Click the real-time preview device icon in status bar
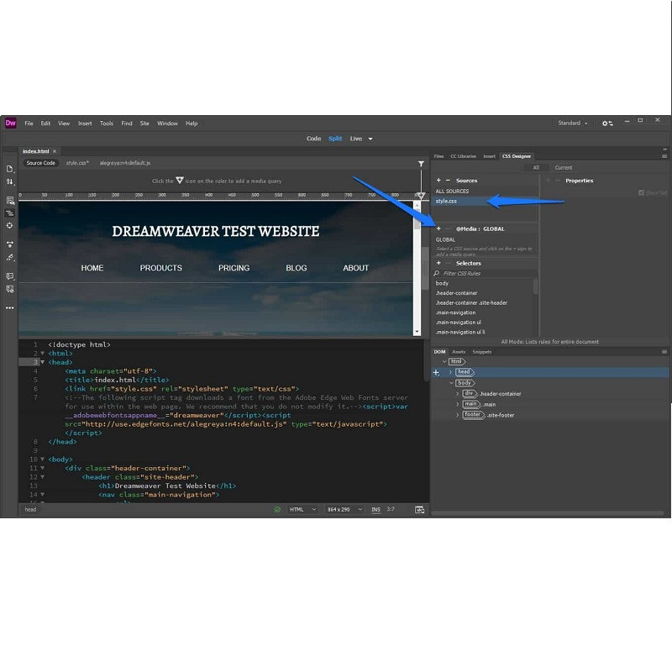 click(x=419, y=510)
